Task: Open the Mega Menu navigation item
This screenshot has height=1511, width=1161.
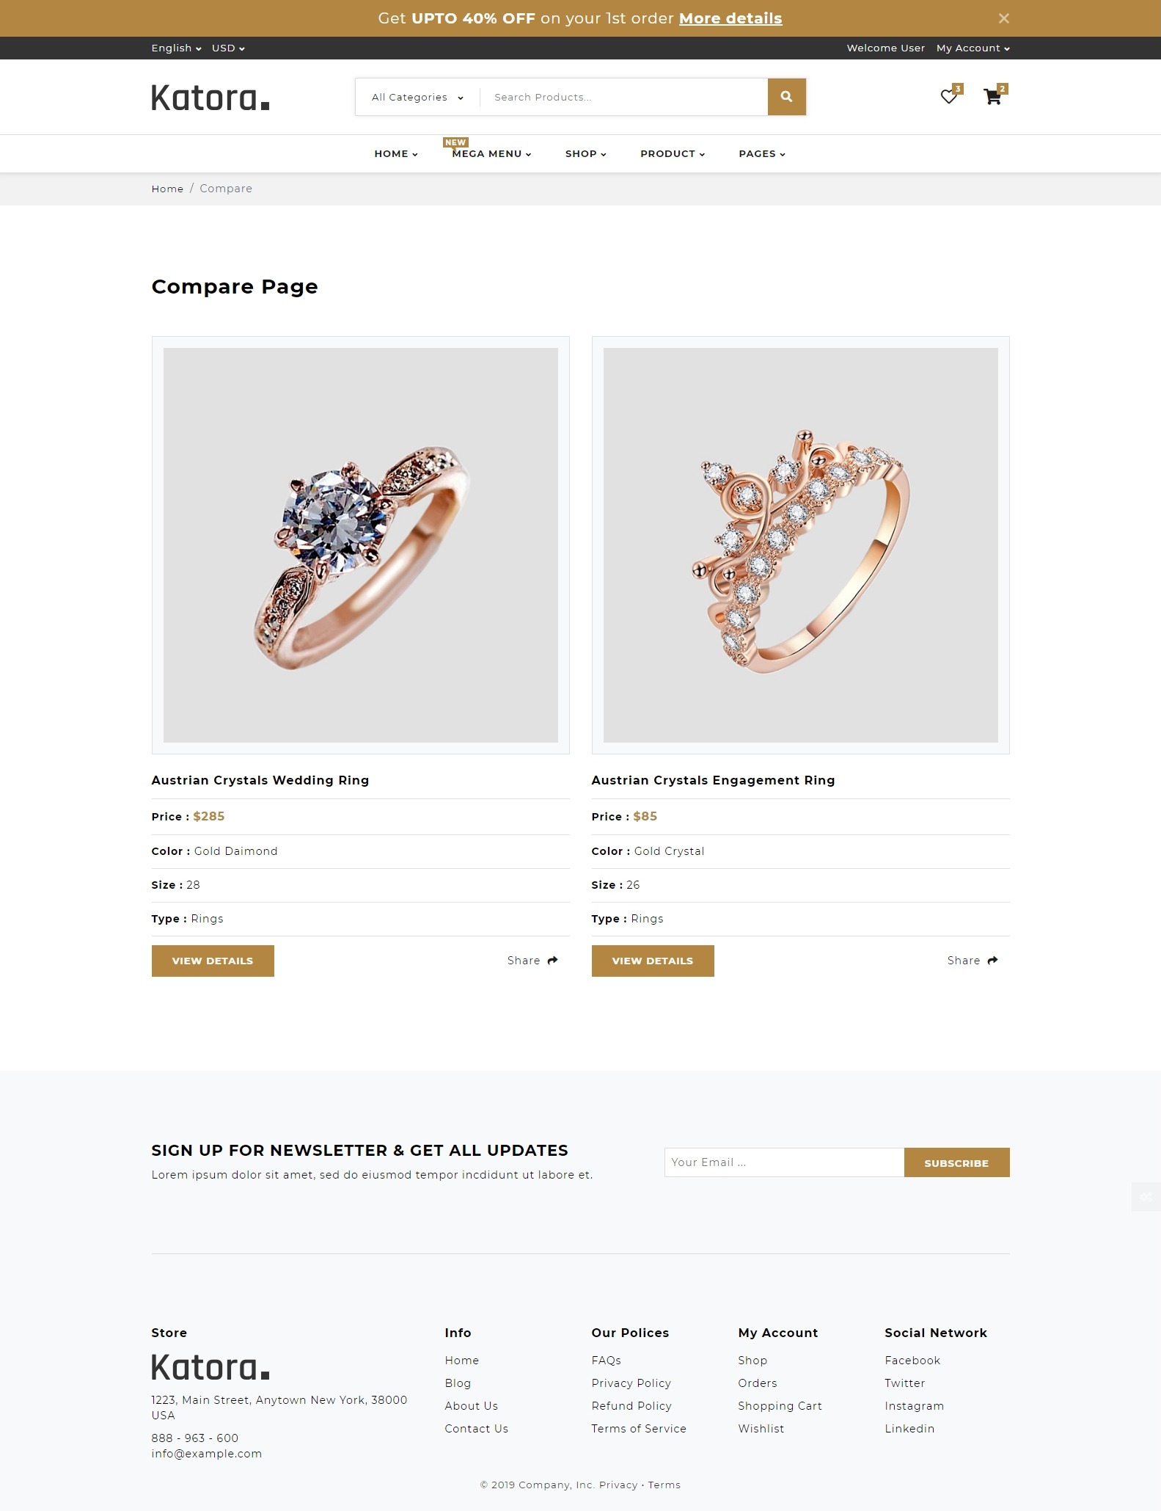Action: 491,154
